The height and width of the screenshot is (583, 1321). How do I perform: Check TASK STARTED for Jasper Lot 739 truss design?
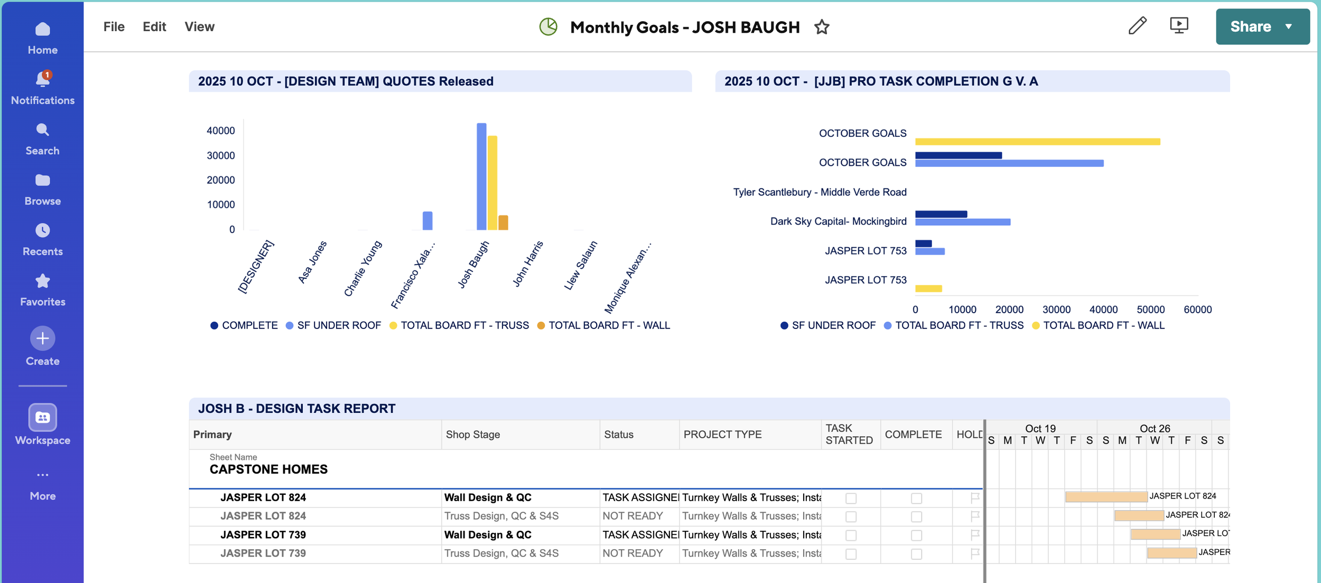(x=851, y=554)
